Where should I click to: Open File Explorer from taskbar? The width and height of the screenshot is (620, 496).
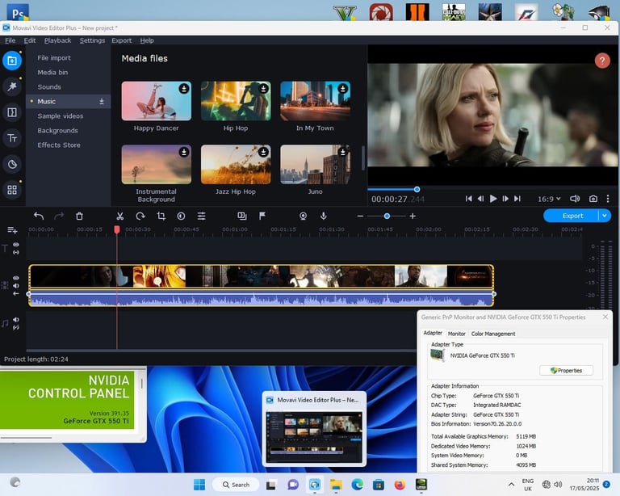336,485
